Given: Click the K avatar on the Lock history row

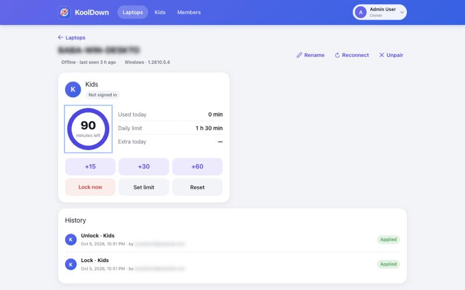Looking at the screenshot, I should click(70, 264).
